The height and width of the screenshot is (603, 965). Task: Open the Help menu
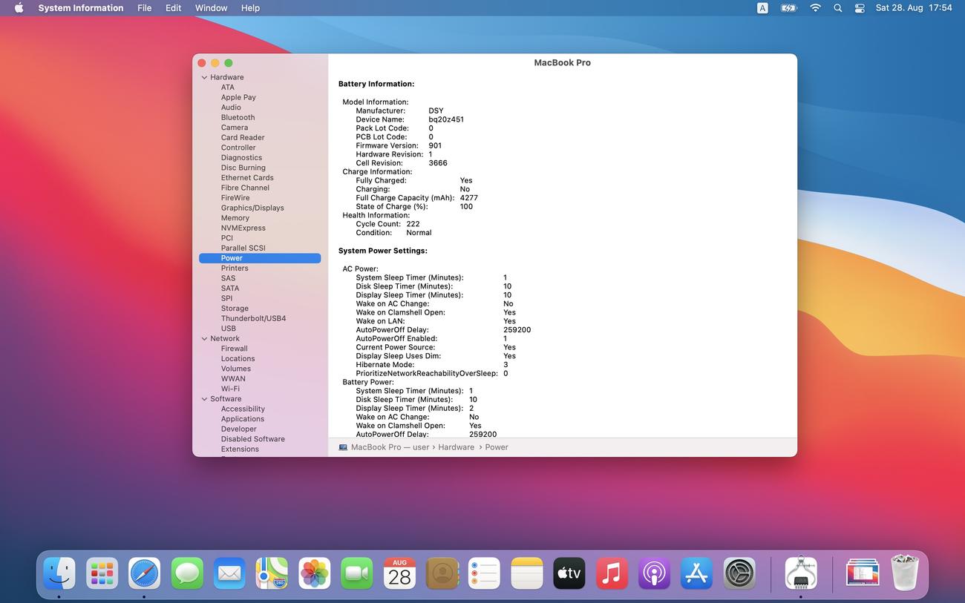point(250,7)
